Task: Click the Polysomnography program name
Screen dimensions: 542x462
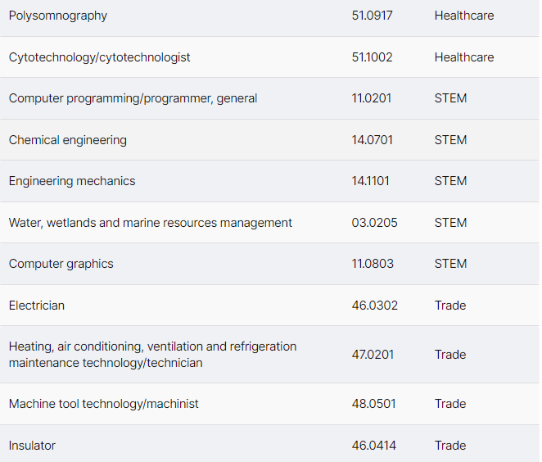Action: (58, 16)
